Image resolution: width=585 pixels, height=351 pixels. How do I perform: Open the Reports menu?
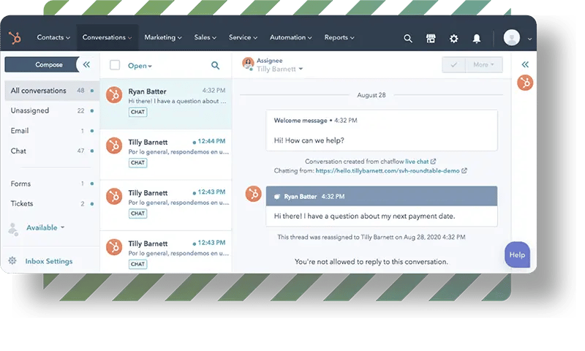339,37
